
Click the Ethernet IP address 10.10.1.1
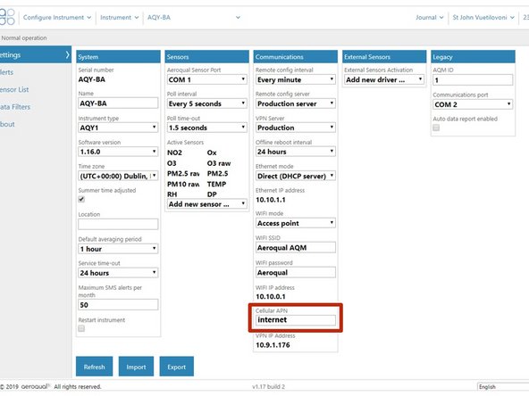(x=271, y=200)
